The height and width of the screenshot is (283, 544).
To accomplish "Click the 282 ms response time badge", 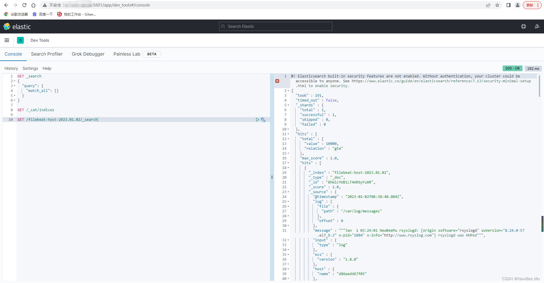I will tap(533, 68).
